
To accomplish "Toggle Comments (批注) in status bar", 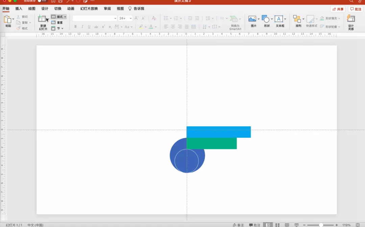I will tap(255, 225).
